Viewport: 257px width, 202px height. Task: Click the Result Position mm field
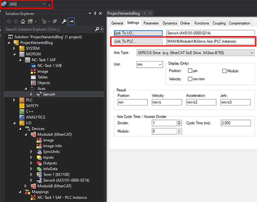pos(132,102)
